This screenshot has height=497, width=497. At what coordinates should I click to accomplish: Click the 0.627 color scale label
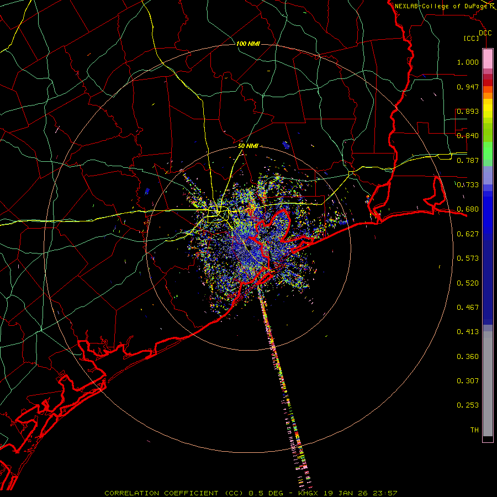pyautogui.click(x=468, y=234)
